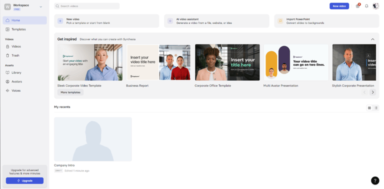384x189 pixels.
Task: Open Voices in sidebar
Action: point(24,90)
